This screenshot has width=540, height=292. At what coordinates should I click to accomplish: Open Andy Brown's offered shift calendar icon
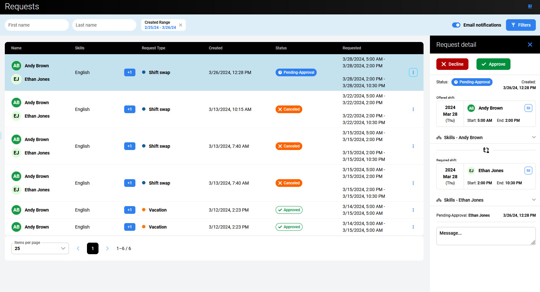(528, 108)
